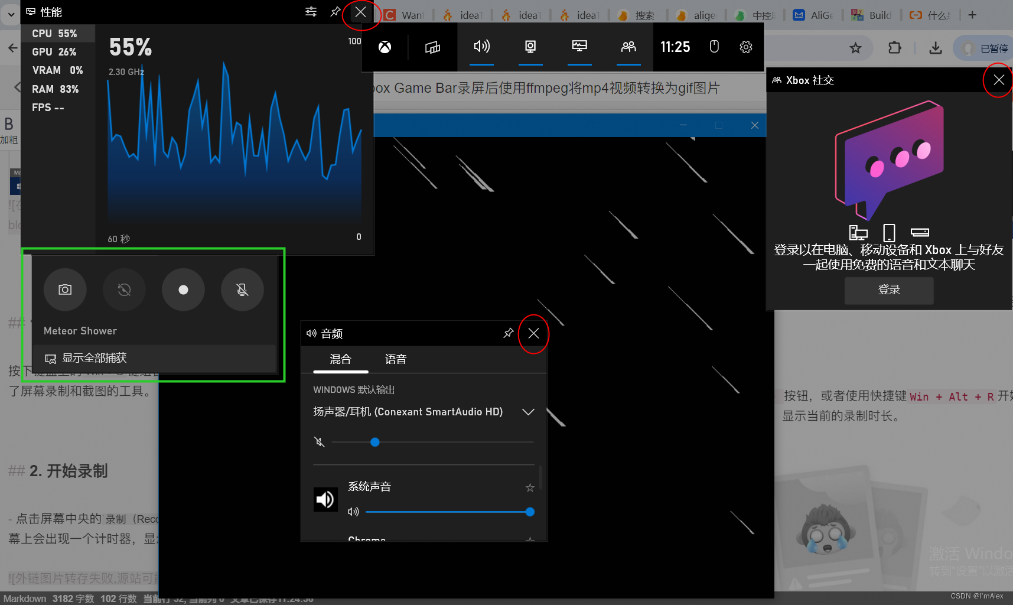Select the VRAM 0% metric
This screenshot has width=1013, height=605.
tap(58, 70)
